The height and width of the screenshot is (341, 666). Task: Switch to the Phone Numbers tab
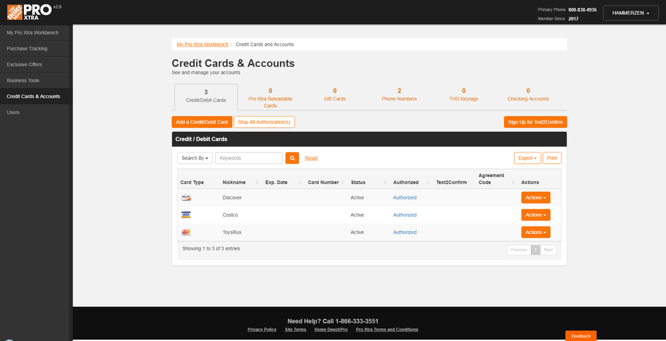pyautogui.click(x=399, y=95)
